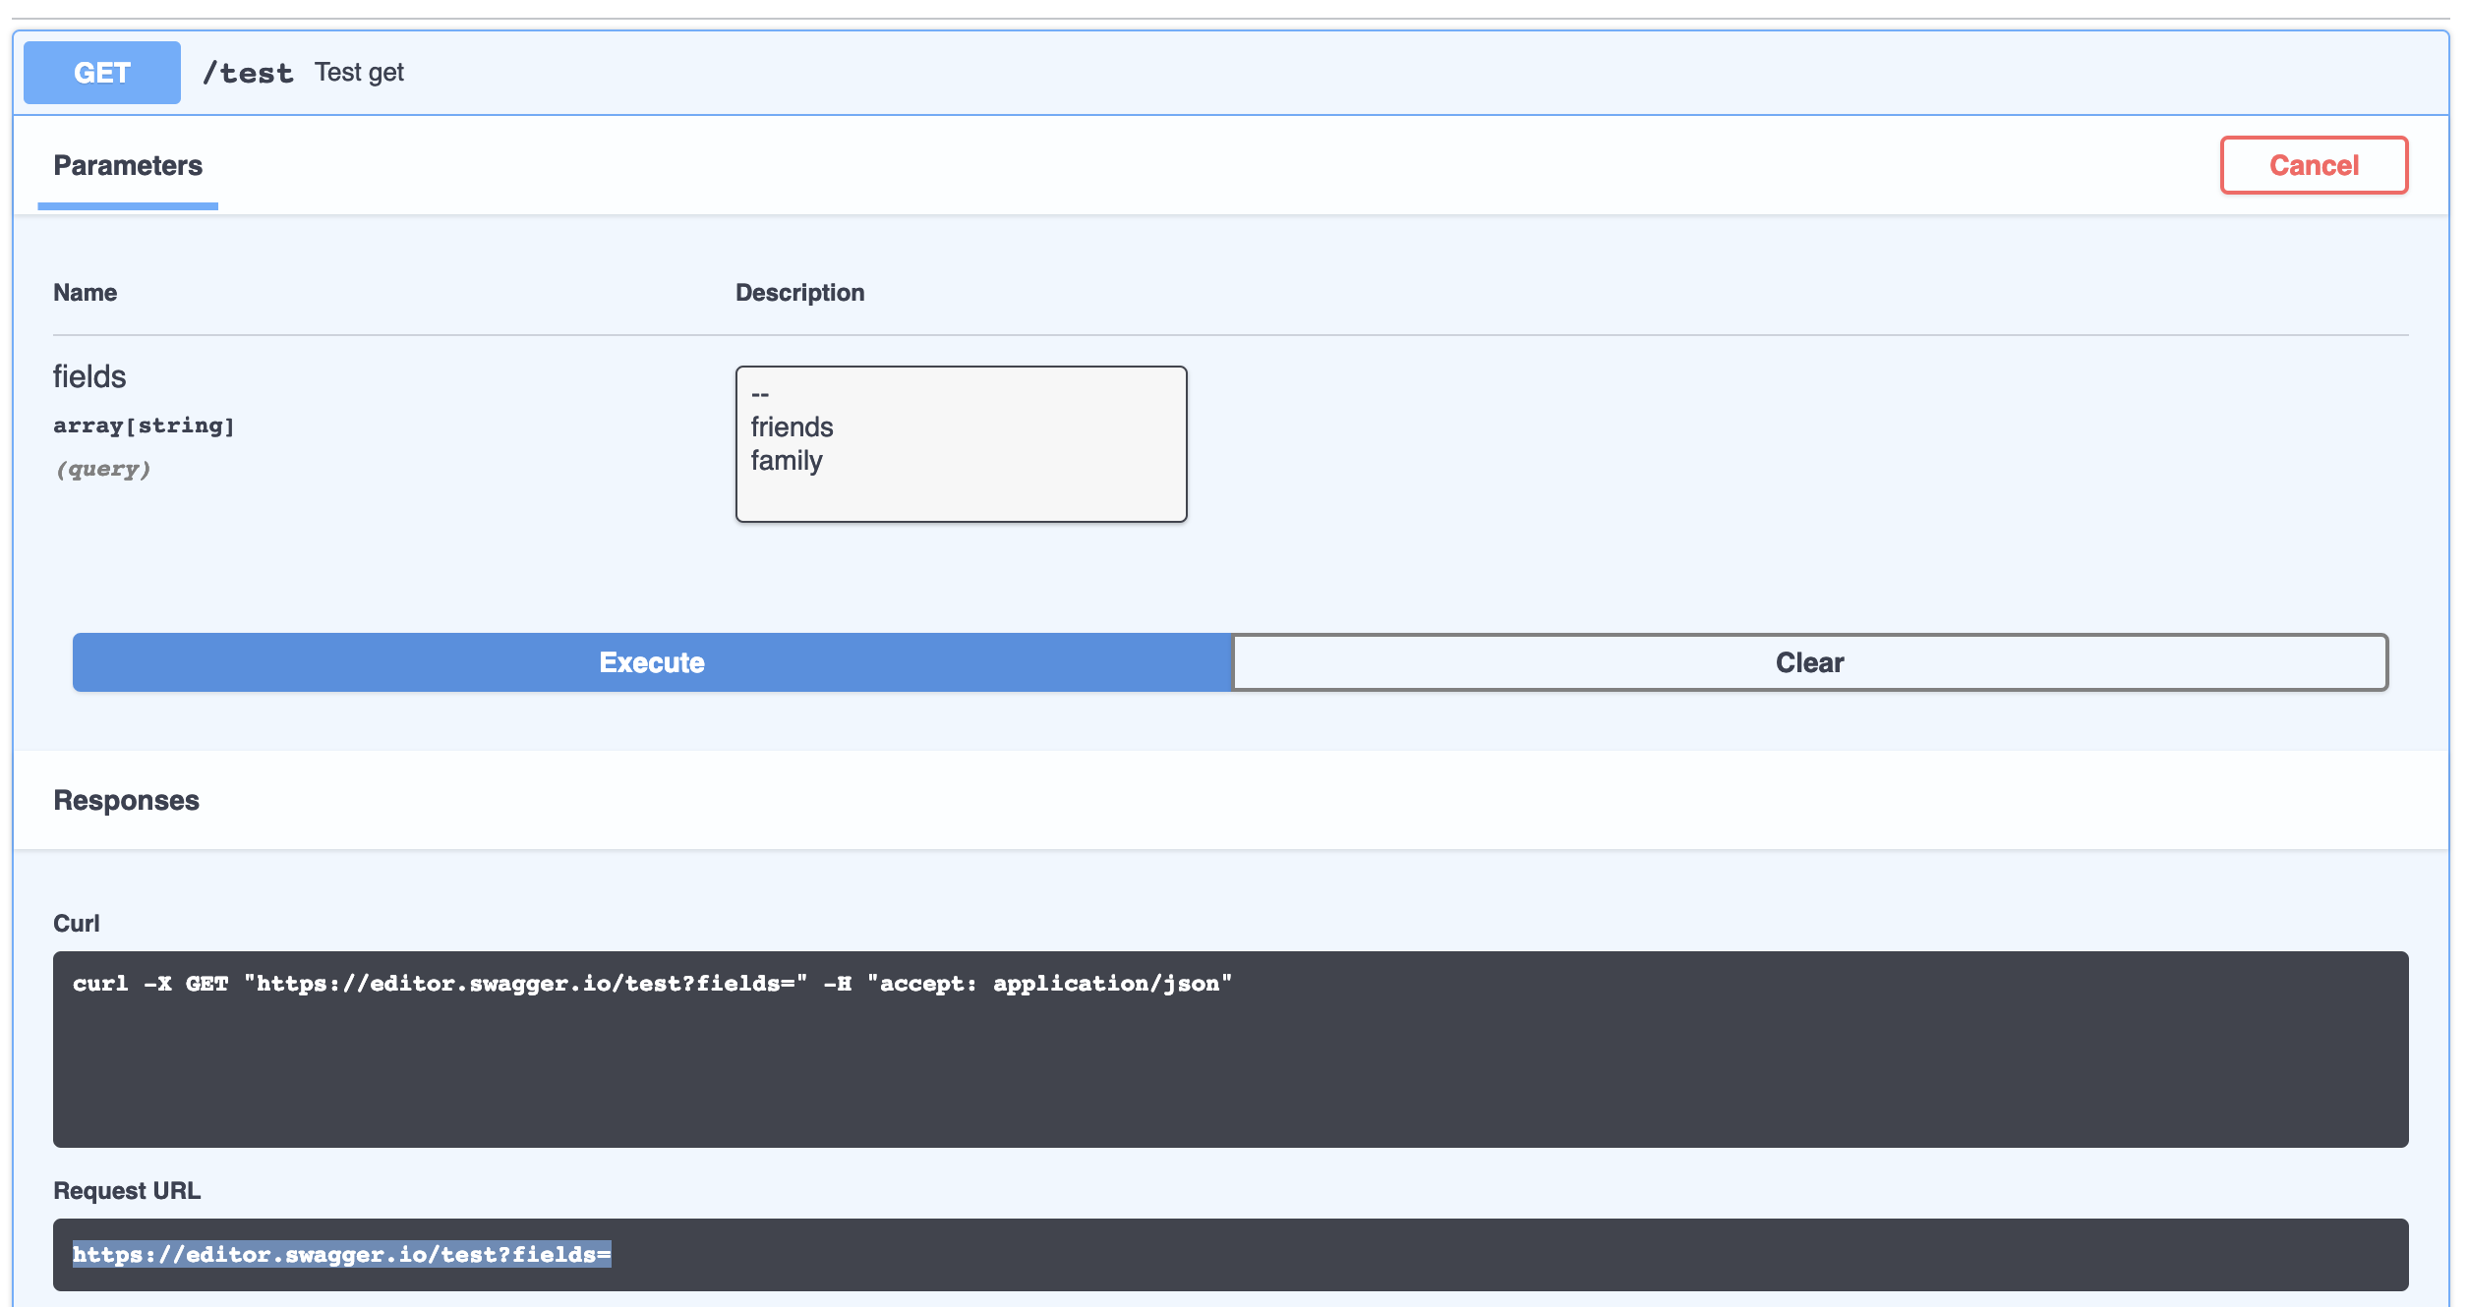The width and height of the screenshot is (2468, 1307).
Task: Click the Responses section header
Action: click(127, 799)
